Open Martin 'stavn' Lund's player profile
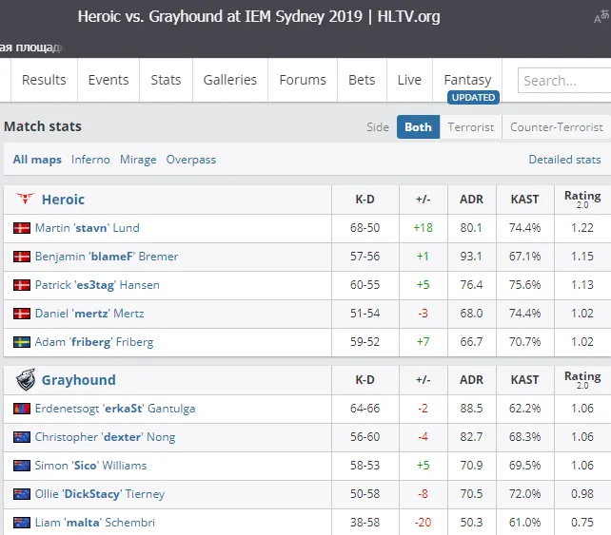The height and width of the screenshot is (535, 611). click(x=88, y=228)
